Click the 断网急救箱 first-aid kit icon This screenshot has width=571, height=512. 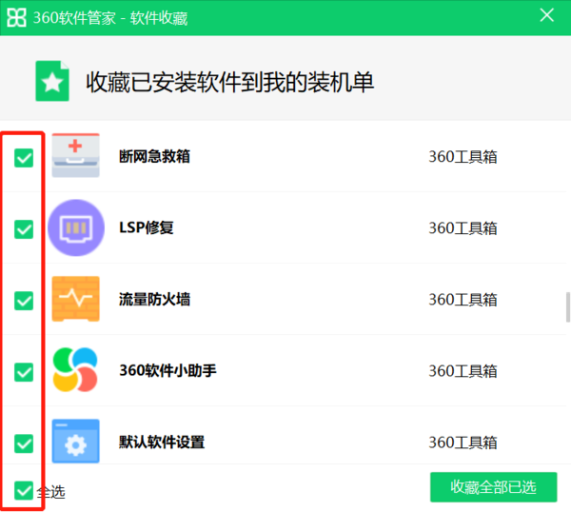(75, 156)
